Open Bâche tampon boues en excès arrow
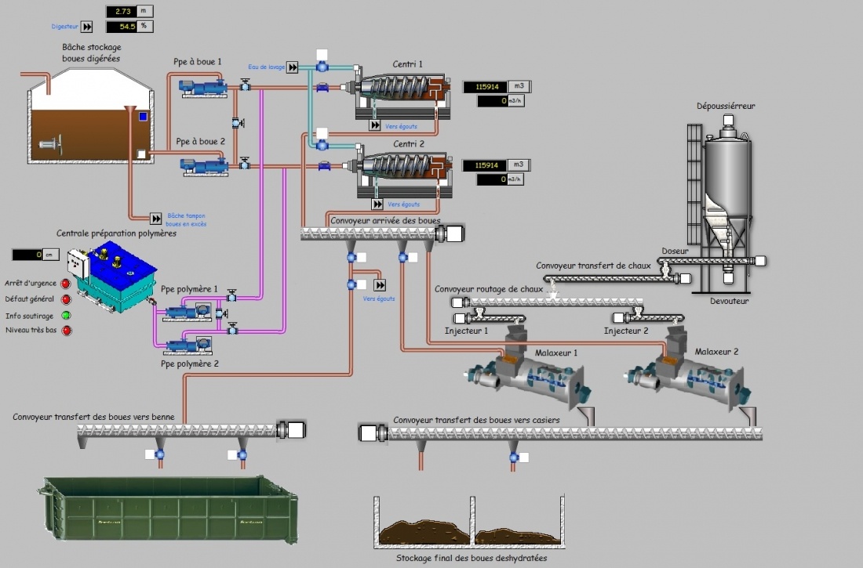The image size is (863, 568). [x=155, y=218]
